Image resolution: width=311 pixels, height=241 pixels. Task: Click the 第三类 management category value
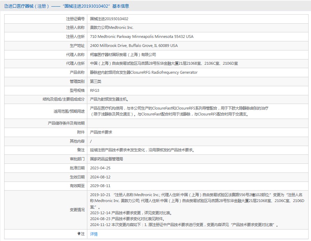pyautogui.click(x=96, y=81)
